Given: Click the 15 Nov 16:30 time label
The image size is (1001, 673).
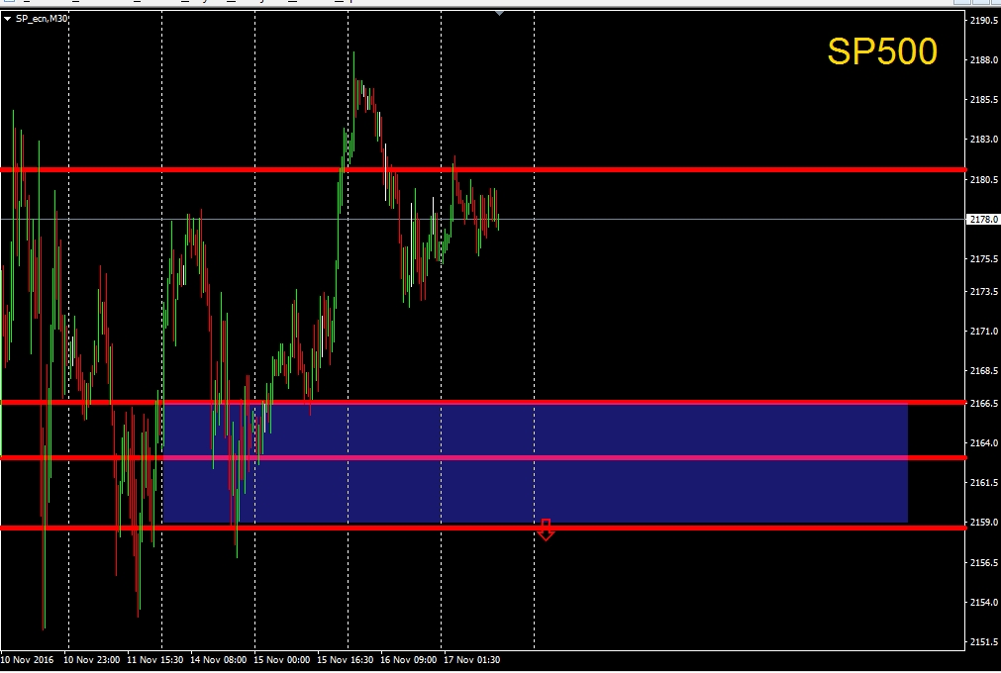Looking at the screenshot, I should click(346, 659).
